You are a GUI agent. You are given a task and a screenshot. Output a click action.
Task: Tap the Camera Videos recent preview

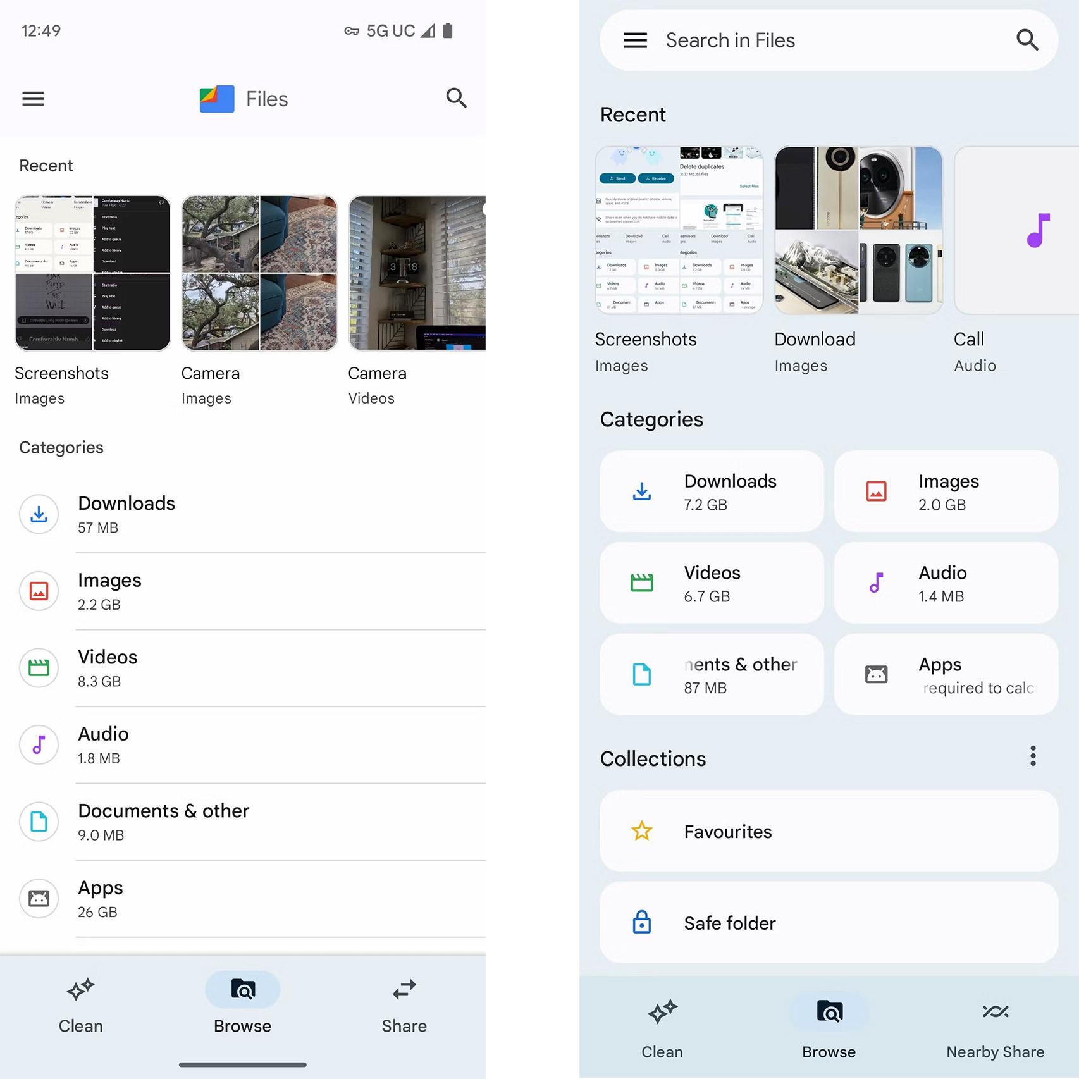415,272
